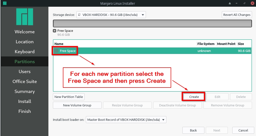Minimize the Manjaro Linux Installer window
256x136 pixels.
point(236,3)
